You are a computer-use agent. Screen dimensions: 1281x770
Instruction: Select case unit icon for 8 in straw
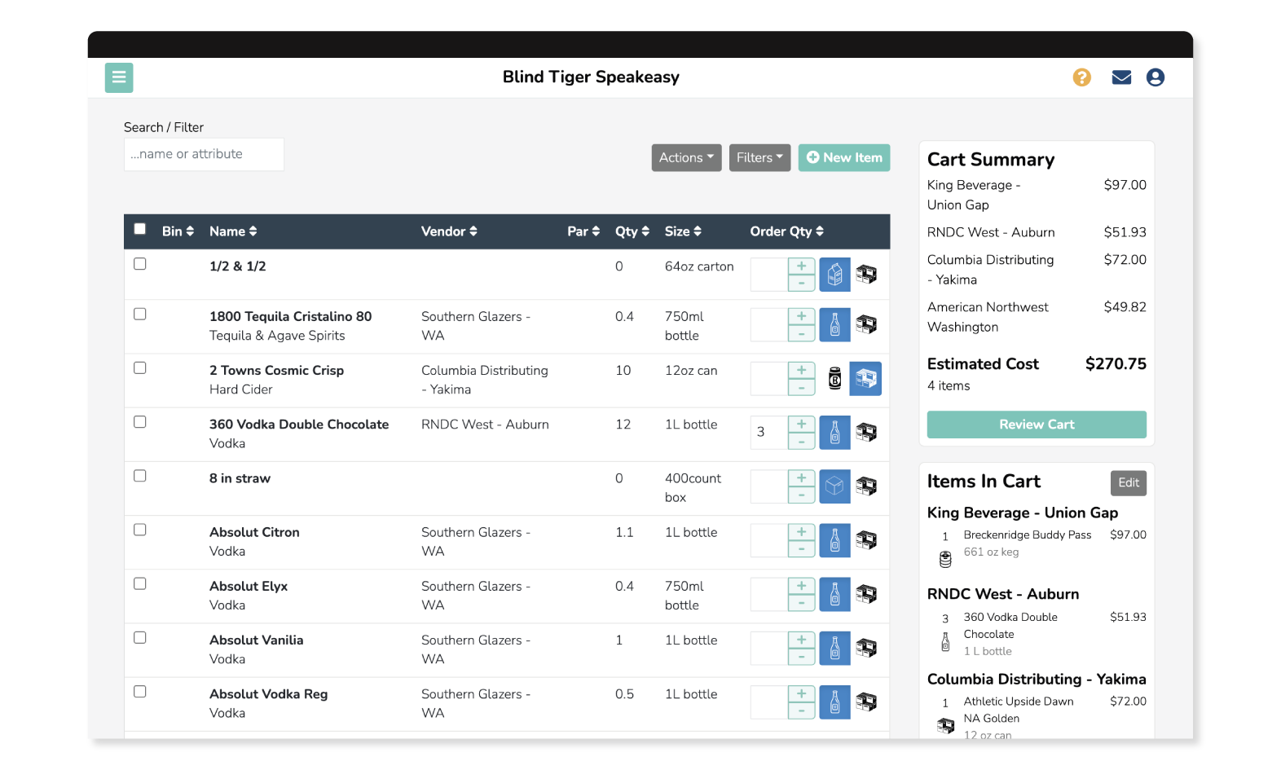pyautogui.click(x=866, y=486)
